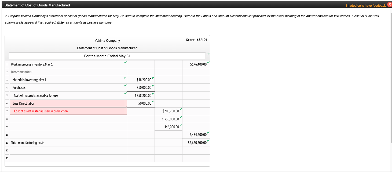Click the 'Statement of Cost of Goods Manufactured' table heading

(107, 48)
